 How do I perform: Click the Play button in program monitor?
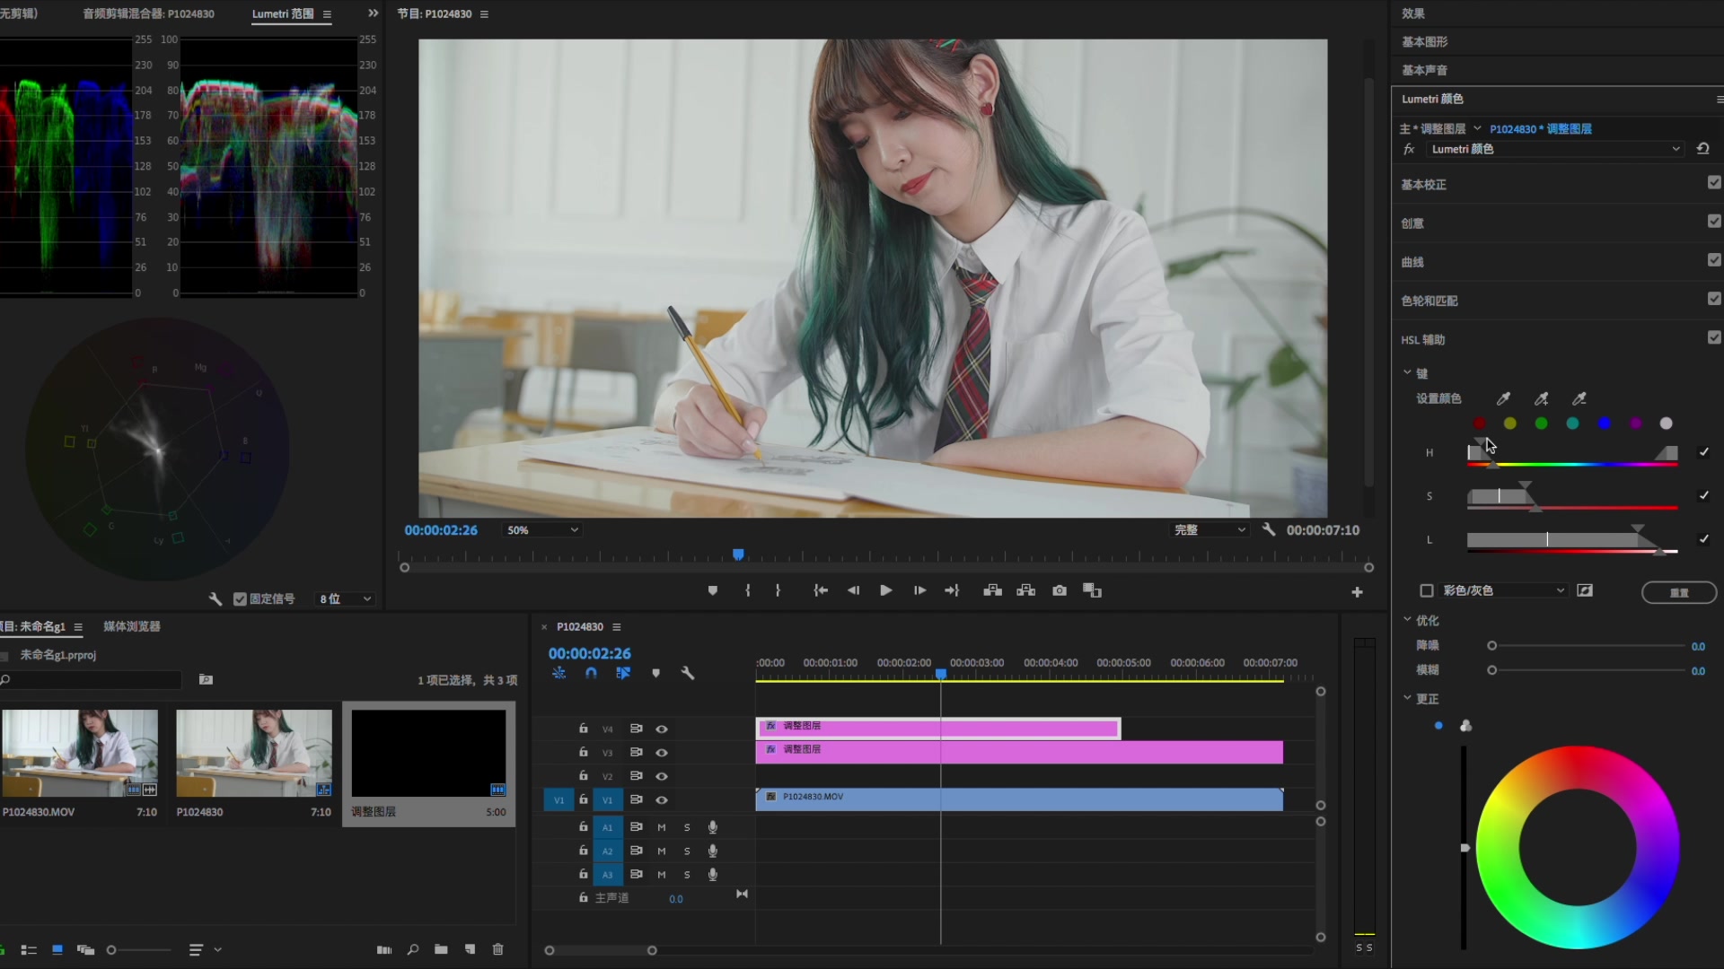pyautogui.click(x=885, y=590)
